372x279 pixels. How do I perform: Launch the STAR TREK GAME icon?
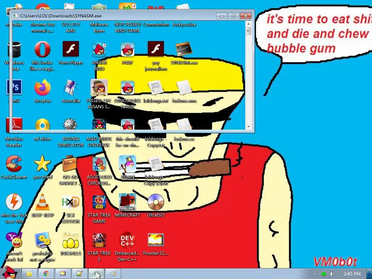(99, 202)
